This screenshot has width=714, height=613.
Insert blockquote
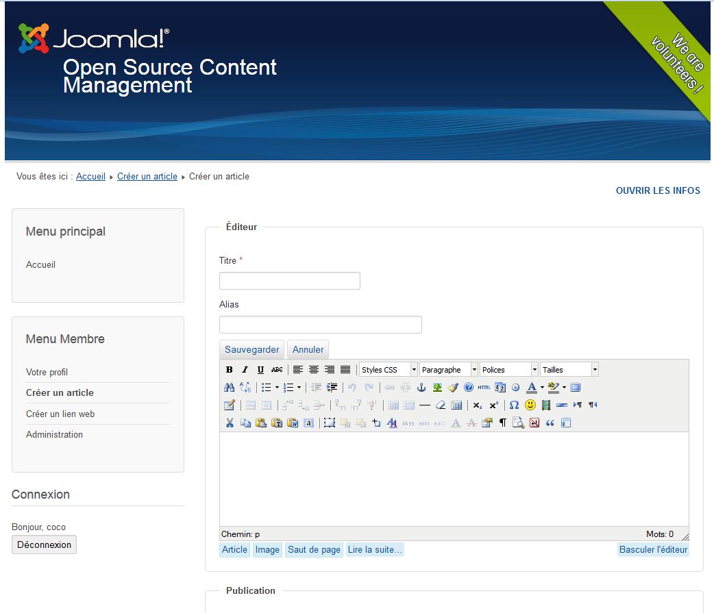(x=550, y=423)
